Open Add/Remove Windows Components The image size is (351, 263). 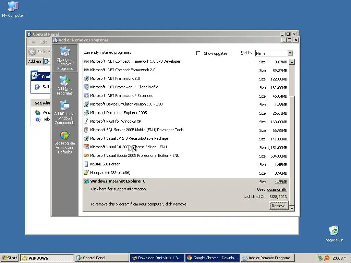coord(65,112)
